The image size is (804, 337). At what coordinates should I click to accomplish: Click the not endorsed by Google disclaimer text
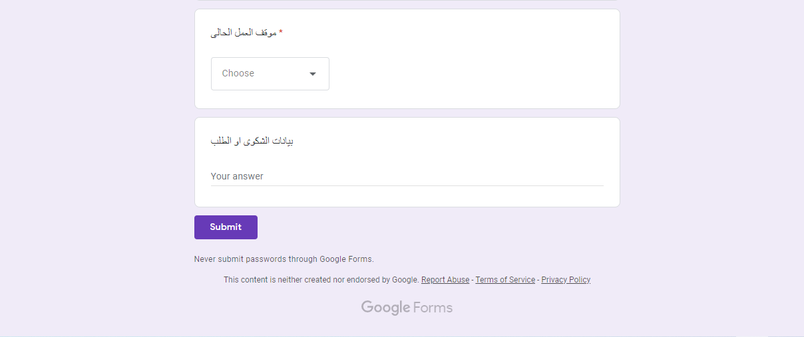point(321,280)
